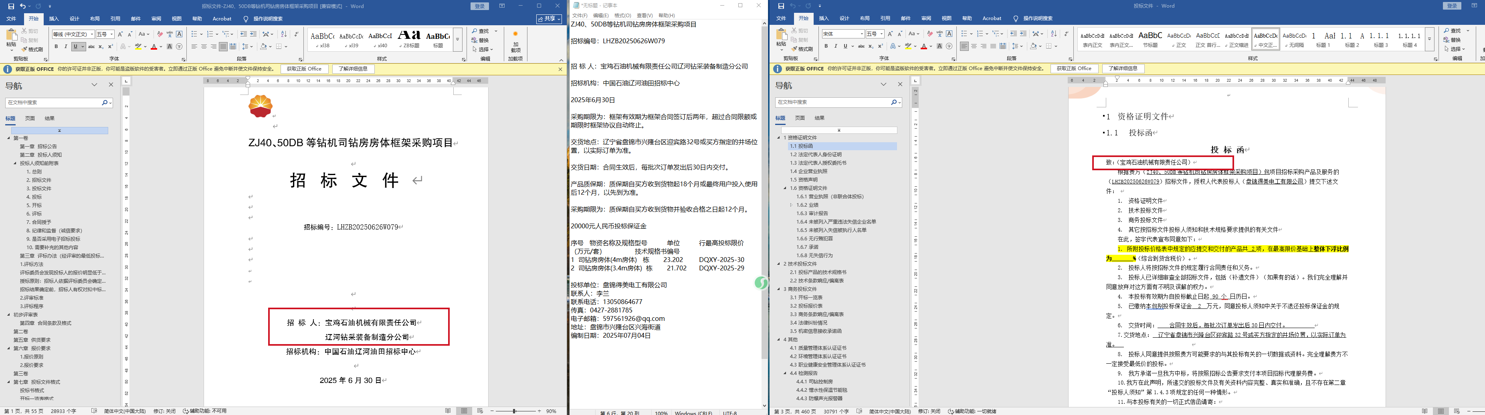Toggle Bold in left Word ribbon
This screenshot has width=1485, height=415.
click(56, 47)
